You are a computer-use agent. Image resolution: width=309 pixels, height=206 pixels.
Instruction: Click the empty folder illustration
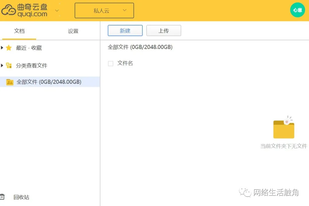coord(284,129)
